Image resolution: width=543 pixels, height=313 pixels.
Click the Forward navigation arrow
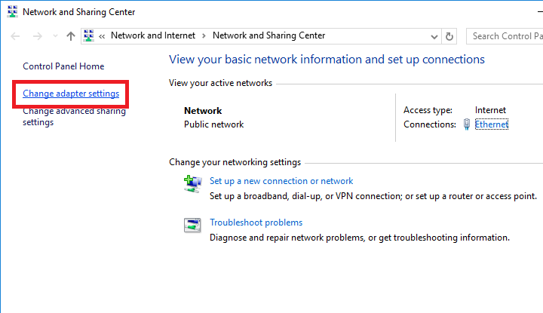[x=35, y=36]
